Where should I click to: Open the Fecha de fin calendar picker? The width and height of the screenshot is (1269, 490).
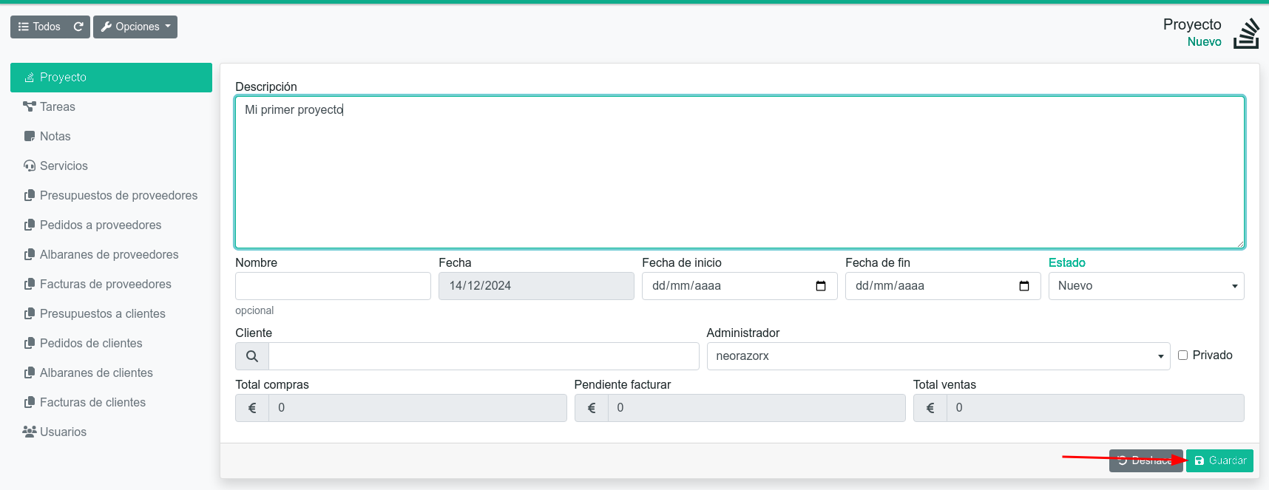point(1024,286)
